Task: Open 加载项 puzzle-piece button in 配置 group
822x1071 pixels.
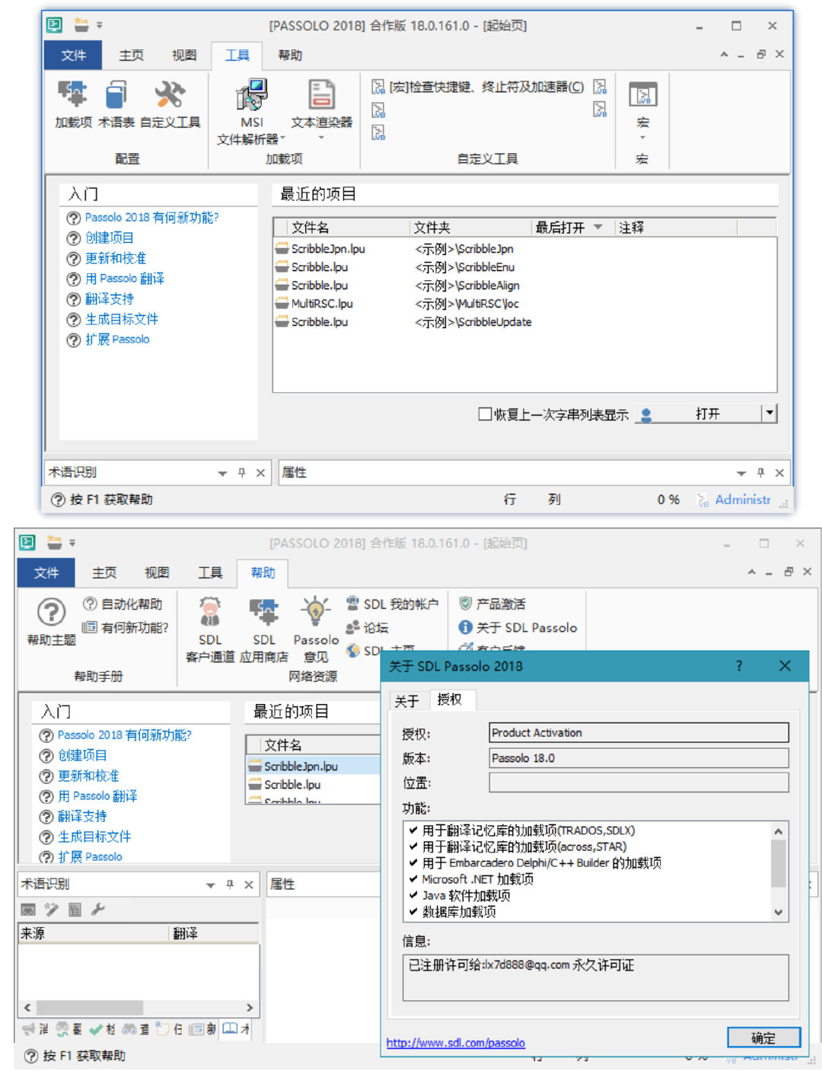Action: pyautogui.click(x=73, y=104)
